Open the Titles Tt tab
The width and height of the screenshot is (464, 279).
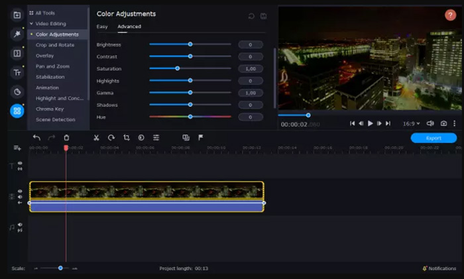[x=17, y=72]
